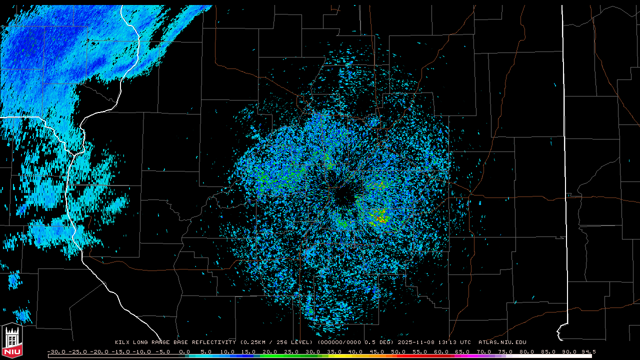Click the small blue echo patch above NIU logo
The height and width of the screenshot is (360, 640).
tap(22, 315)
